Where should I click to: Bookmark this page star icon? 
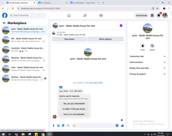tap(158, 9)
